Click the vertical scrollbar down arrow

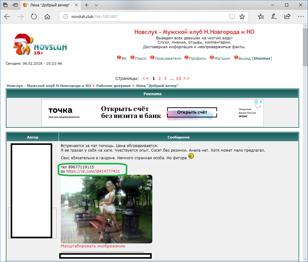click(305, 259)
